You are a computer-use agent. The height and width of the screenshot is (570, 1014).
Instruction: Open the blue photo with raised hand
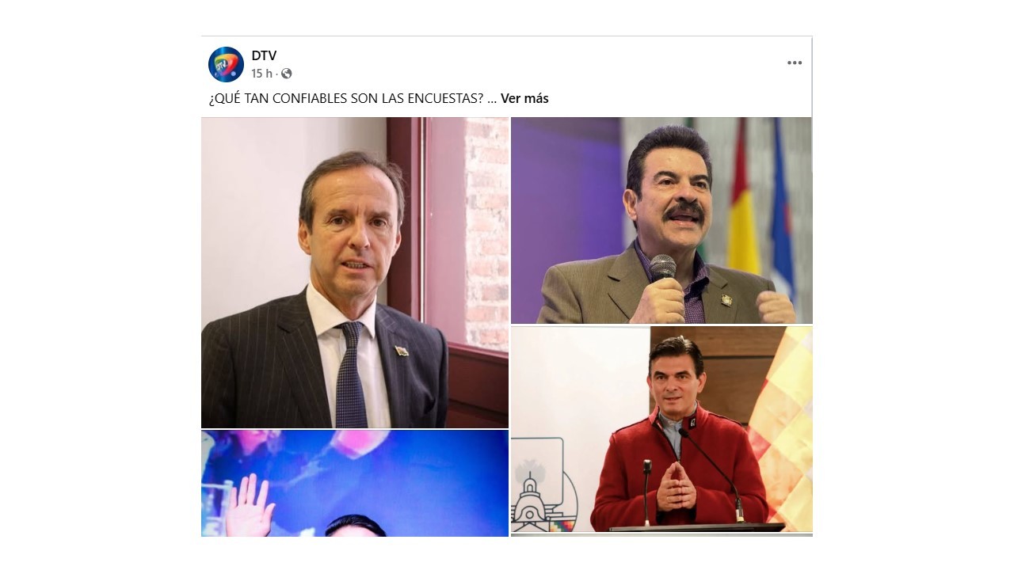pyautogui.click(x=355, y=484)
